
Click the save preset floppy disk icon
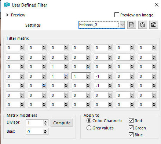tap(132, 25)
